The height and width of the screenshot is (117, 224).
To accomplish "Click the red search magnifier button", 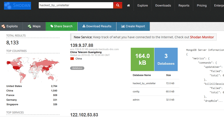I will 118,5.
